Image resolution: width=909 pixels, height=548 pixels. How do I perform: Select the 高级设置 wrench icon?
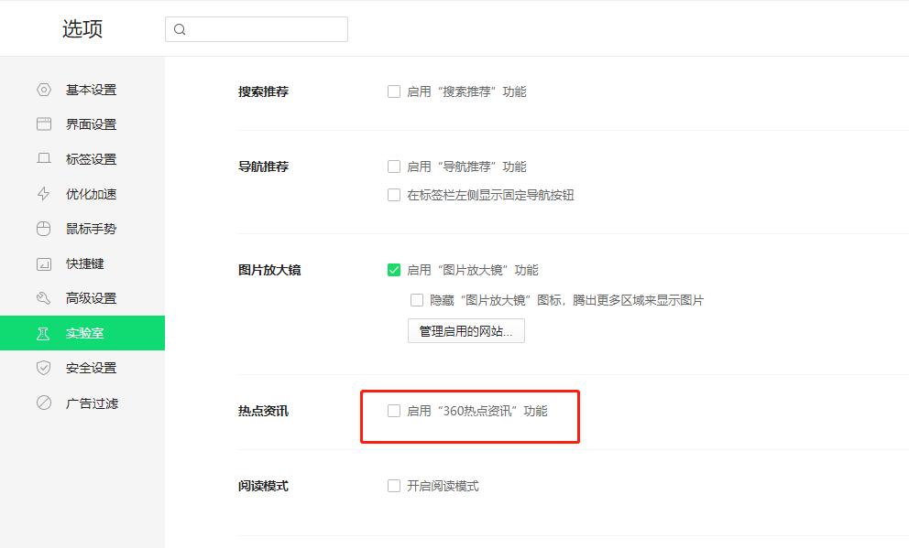coord(43,297)
